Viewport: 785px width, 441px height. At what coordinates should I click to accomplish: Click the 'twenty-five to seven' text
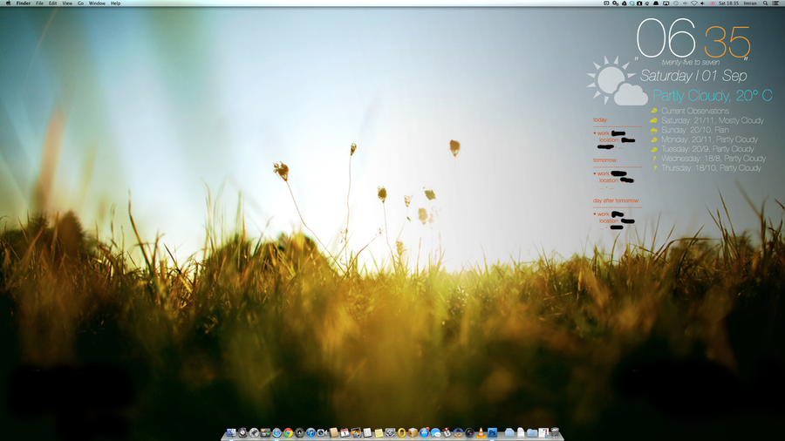point(691,63)
